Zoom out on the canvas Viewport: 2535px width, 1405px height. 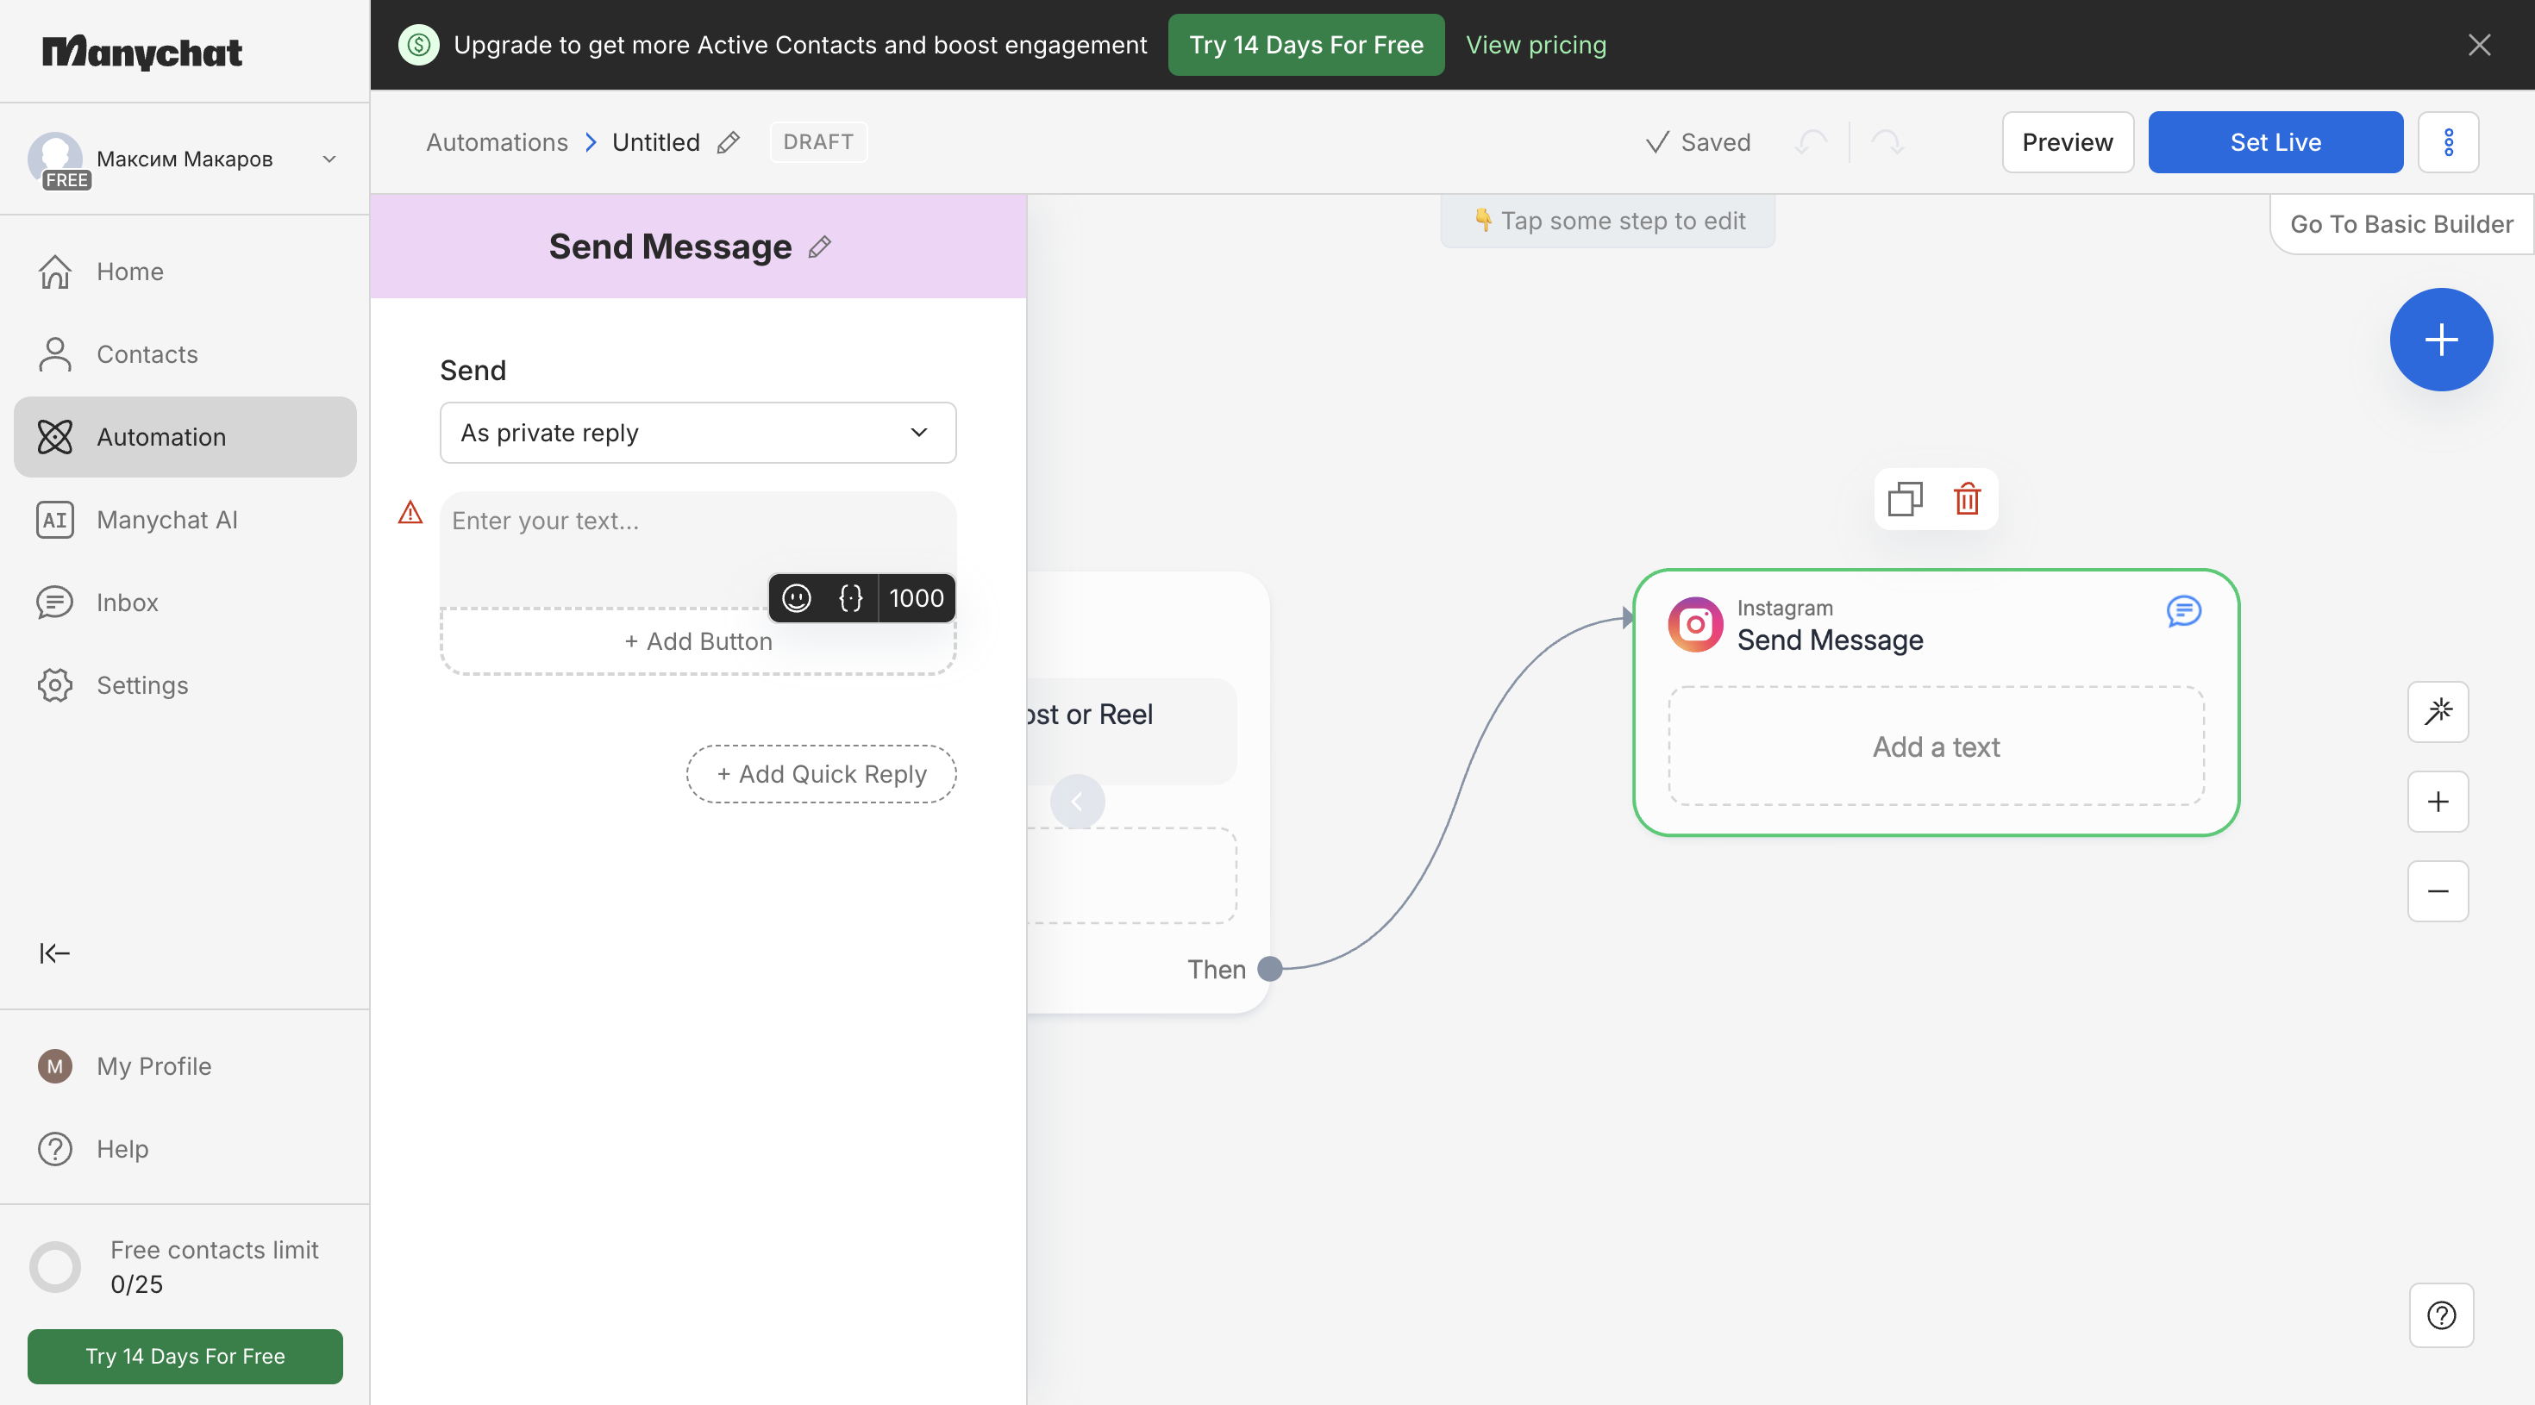pyautogui.click(x=2438, y=891)
